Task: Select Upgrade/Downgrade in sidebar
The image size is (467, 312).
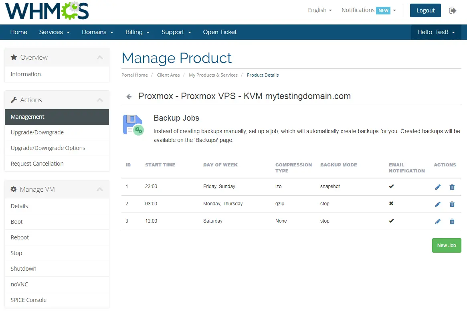Action: point(57,132)
